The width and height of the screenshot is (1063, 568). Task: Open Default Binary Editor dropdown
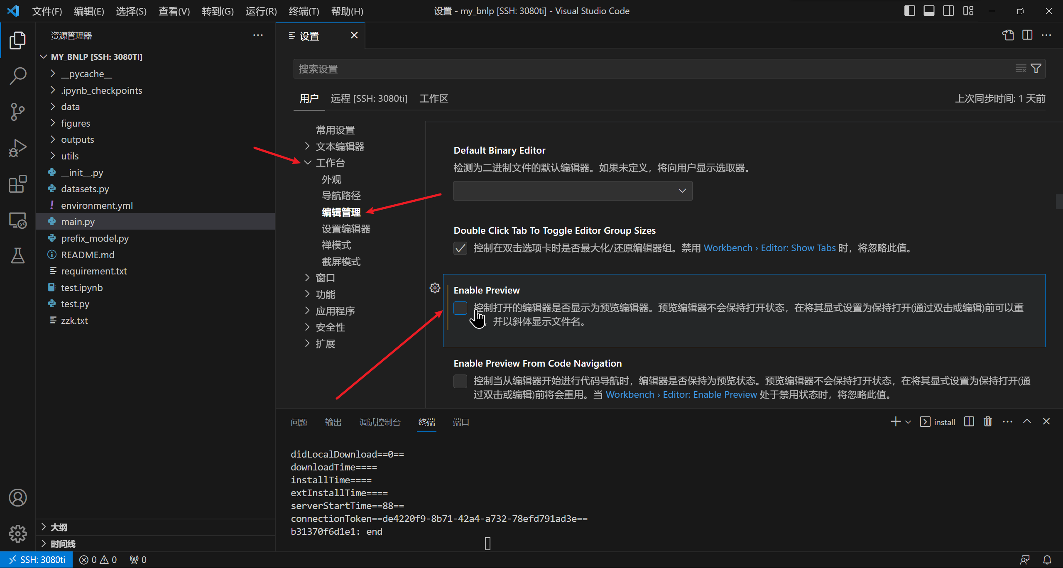coord(573,191)
